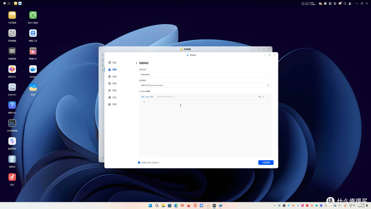The image size is (371, 209).
Task: Click the 项目名称 input with luna-sync
Action: (205, 74)
